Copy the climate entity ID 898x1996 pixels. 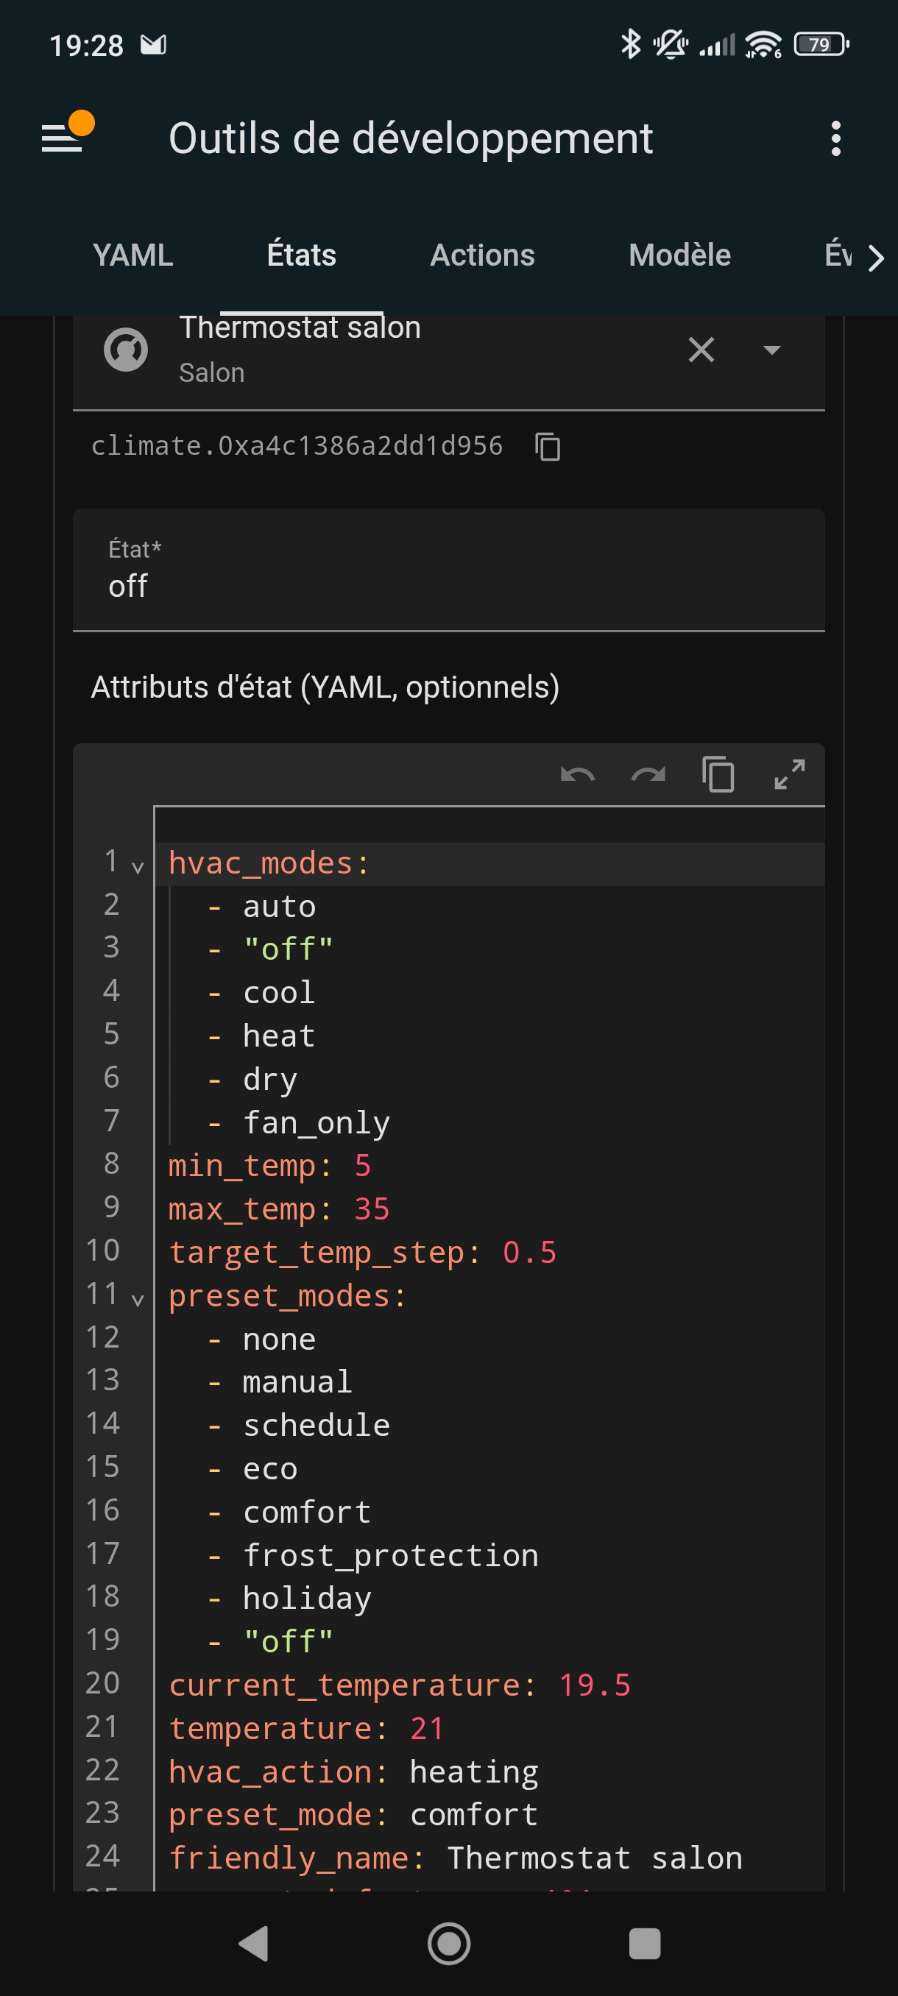pyautogui.click(x=547, y=447)
